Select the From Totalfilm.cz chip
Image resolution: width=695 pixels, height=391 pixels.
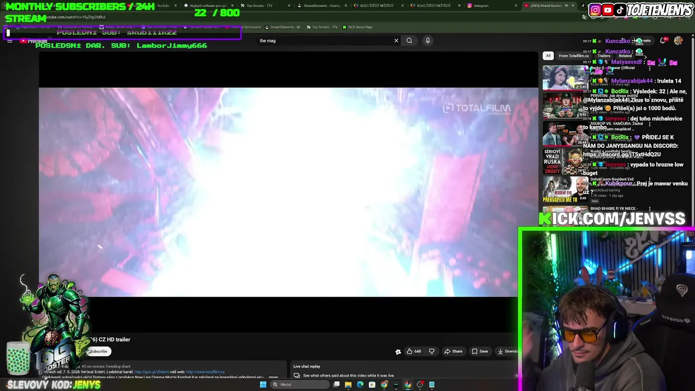pos(574,55)
